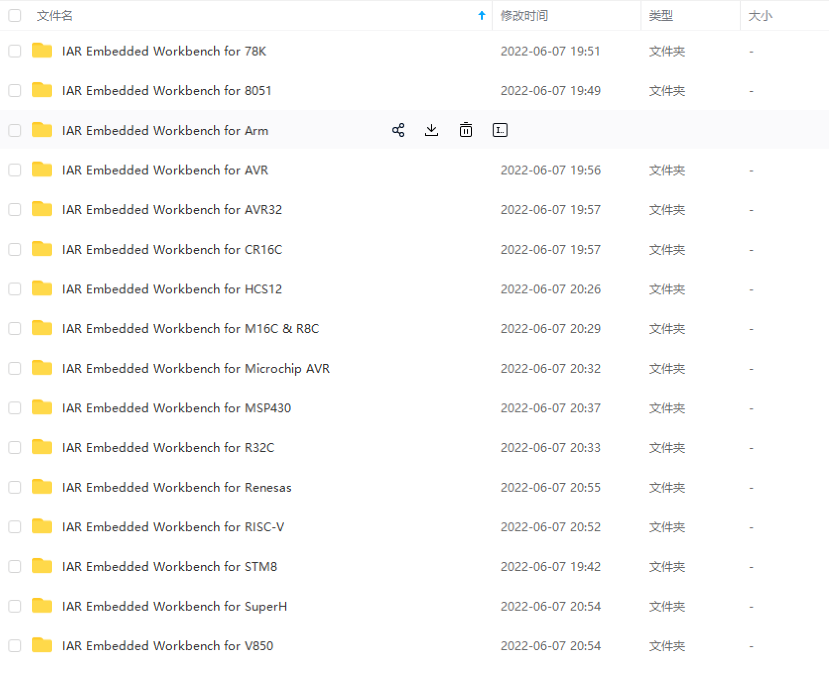Click the folder icon for 8051
Viewport: 829px width, 682px height.
[x=42, y=90]
